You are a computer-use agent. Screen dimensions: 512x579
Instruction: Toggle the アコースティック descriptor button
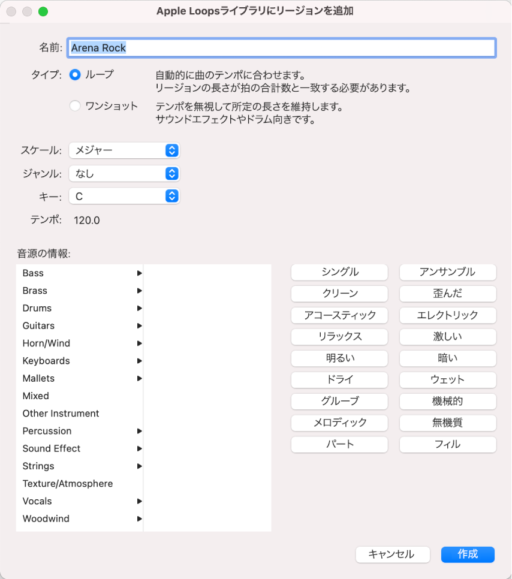click(x=339, y=315)
